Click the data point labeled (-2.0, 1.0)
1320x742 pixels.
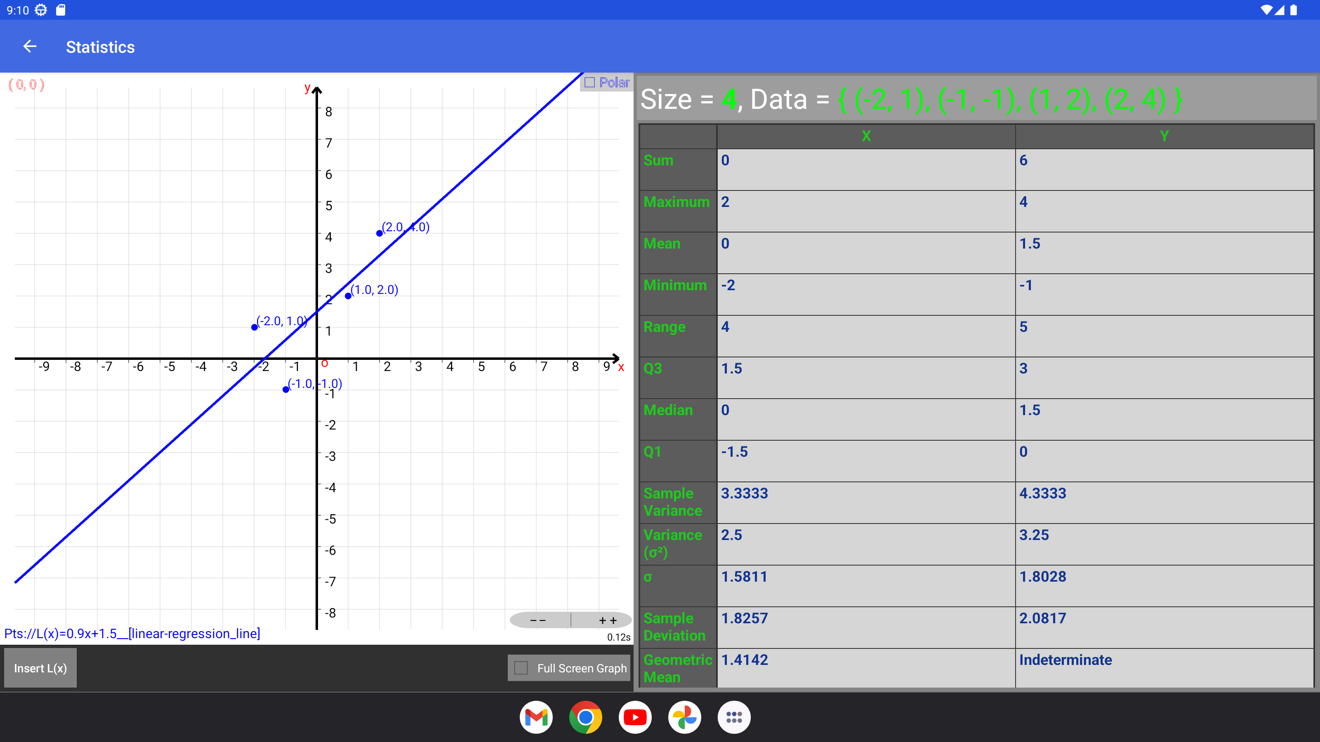(x=254, y=327)
